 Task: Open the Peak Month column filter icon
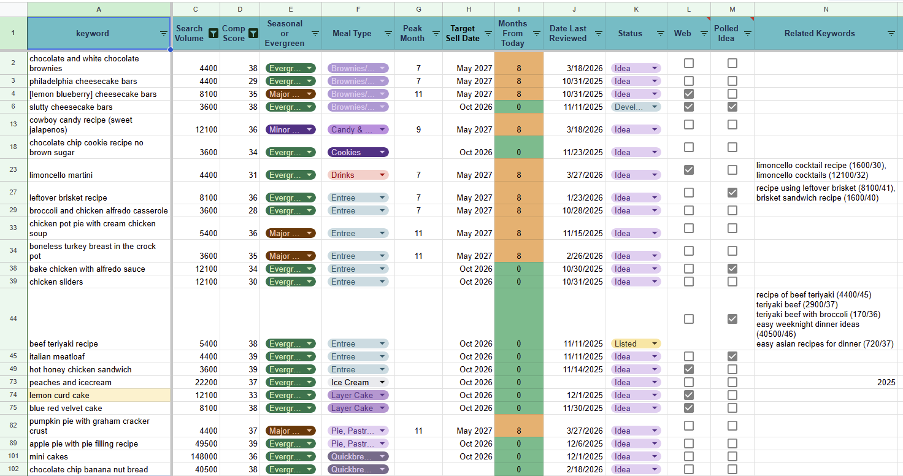[436, 34]
